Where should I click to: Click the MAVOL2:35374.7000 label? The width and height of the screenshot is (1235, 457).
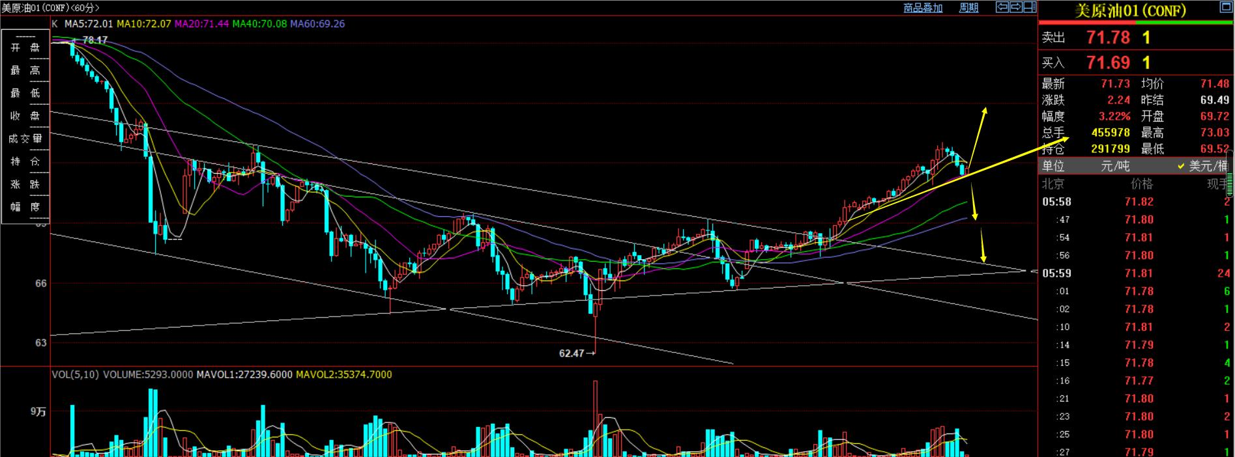(x=344, y=374)
